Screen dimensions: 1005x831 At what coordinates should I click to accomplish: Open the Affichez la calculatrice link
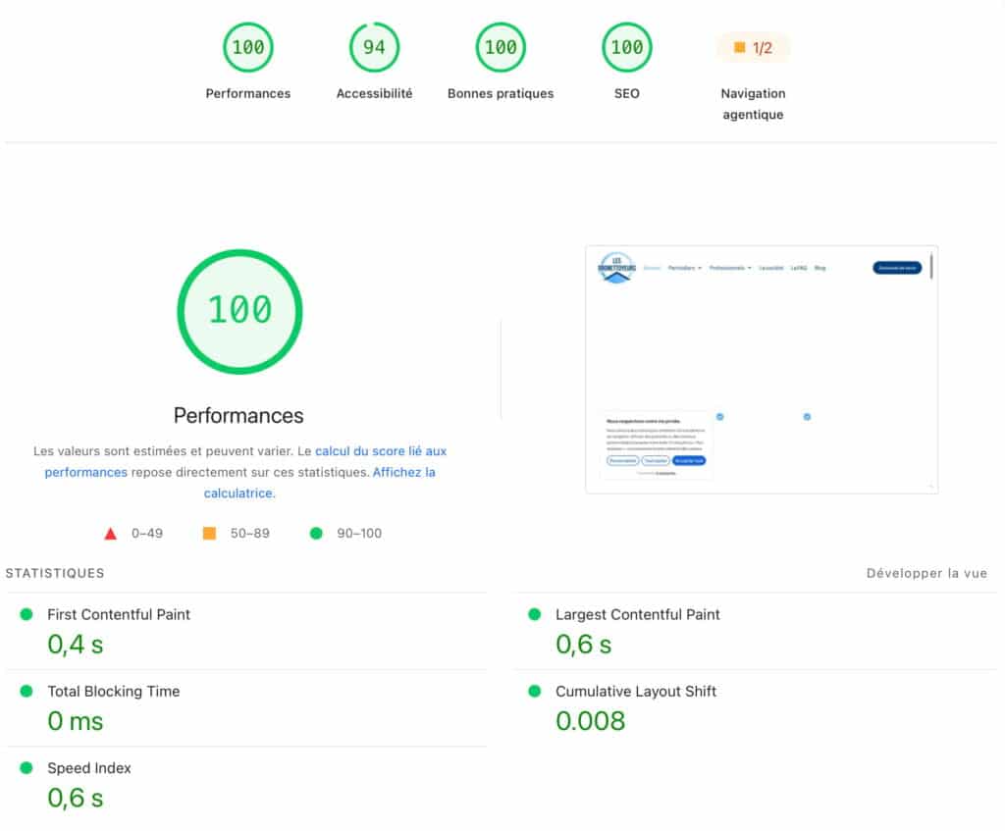(x=320, y=483)
